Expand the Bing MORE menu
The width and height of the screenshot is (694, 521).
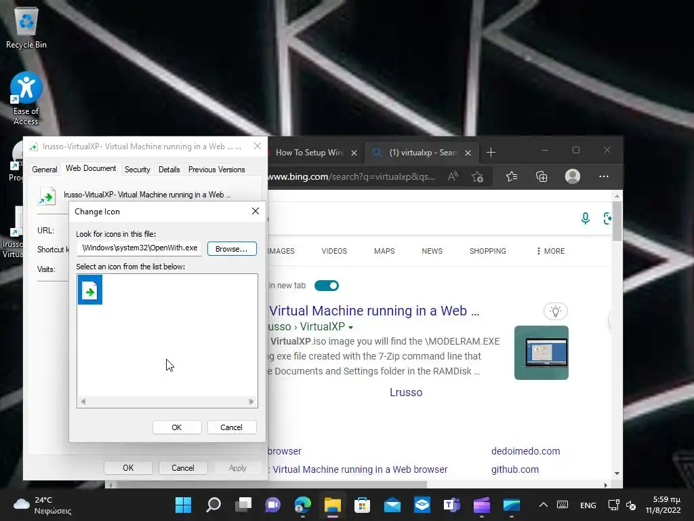(x=550, y=251)
